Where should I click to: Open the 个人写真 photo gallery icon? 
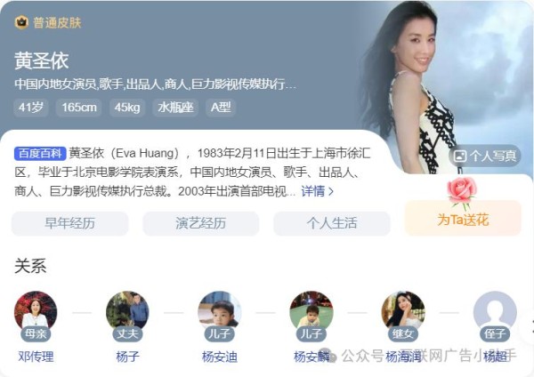[460, 156]
